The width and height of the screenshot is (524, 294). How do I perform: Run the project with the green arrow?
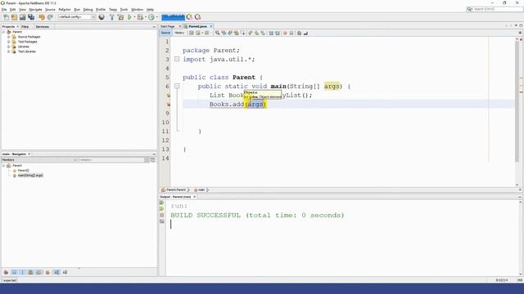point(129,17)
